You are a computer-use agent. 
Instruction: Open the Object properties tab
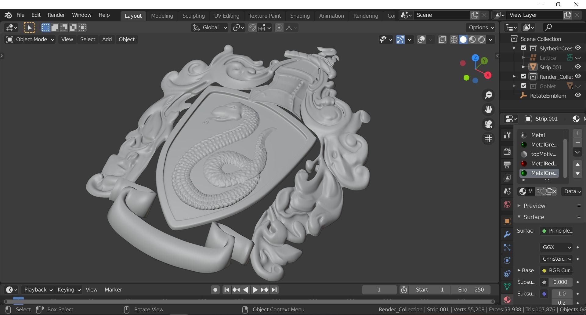pos(507,221)
